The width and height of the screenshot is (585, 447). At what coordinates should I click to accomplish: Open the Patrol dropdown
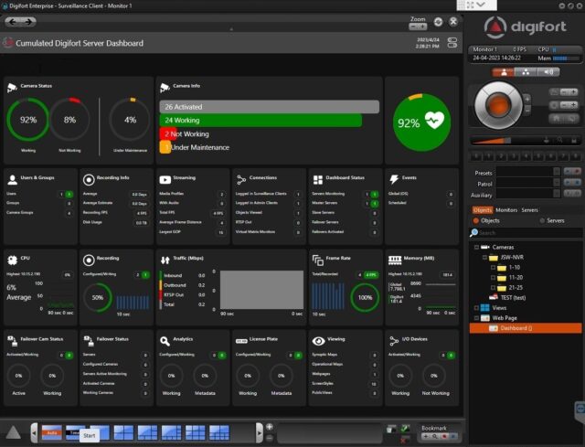coord(557,183)
